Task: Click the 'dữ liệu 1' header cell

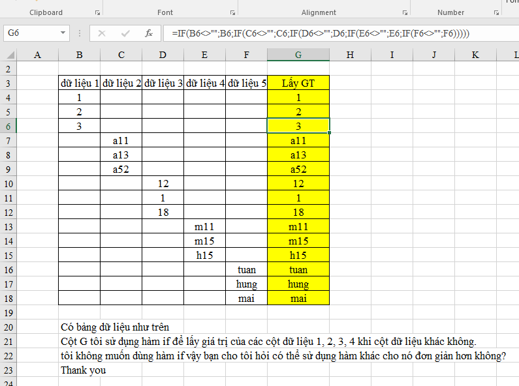Action: pos(80,83)
